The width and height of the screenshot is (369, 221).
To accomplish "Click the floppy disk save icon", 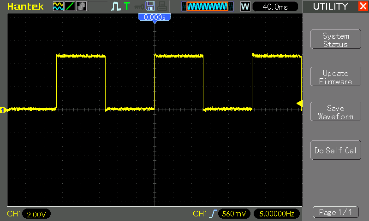I will (x=150, y=6).
